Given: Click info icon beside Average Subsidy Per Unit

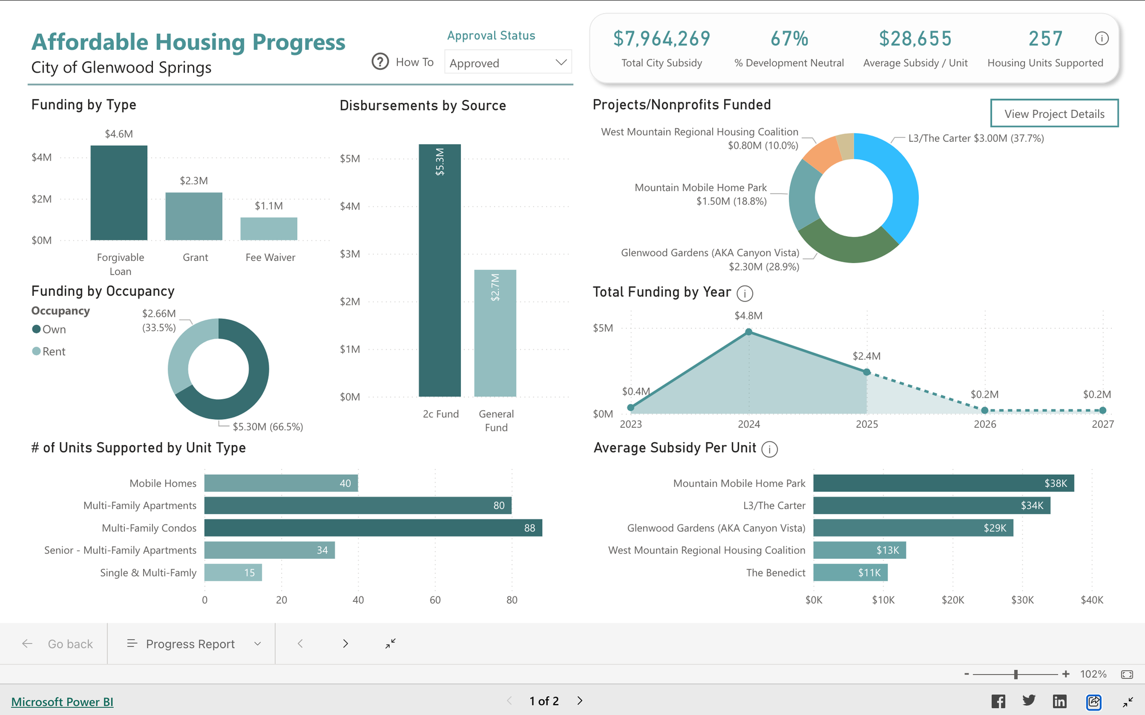Looking at the screenshot, I should coord(770,450).
